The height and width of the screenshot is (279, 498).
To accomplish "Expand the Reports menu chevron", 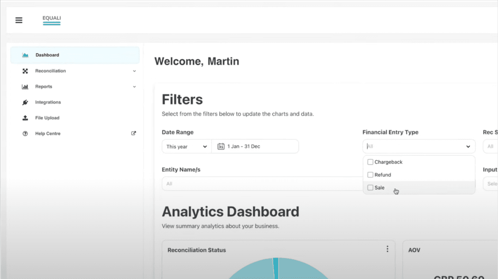I will pyautogui.click(x=134, y=87).
